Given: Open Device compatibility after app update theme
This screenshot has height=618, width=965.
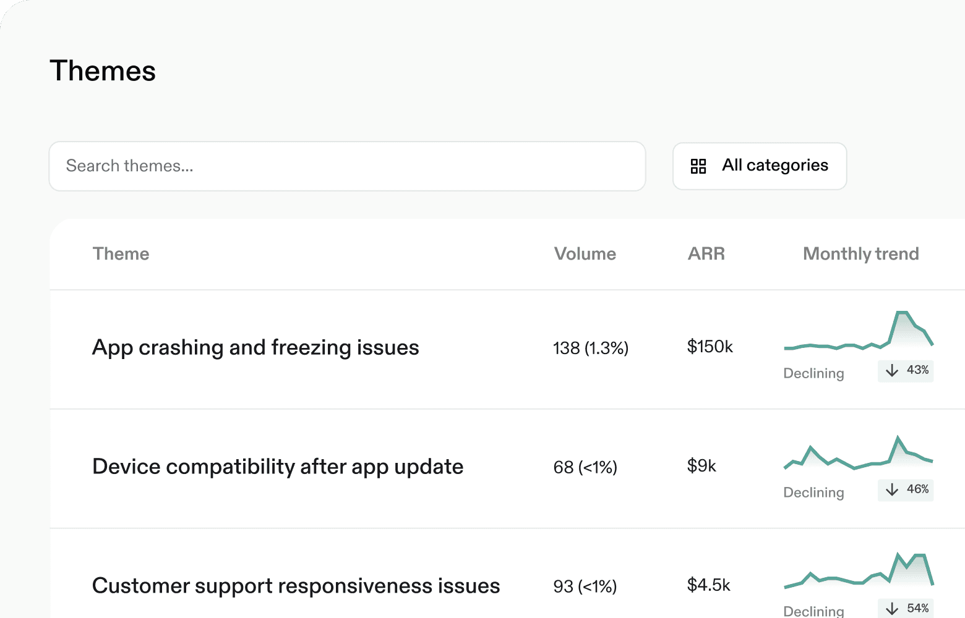Looking at the screenshot, I should 278,467.
